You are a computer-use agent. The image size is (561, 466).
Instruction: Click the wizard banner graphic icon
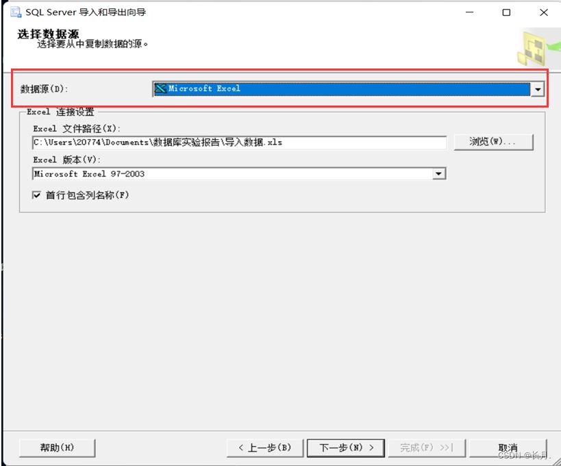(x=538, y=48)
